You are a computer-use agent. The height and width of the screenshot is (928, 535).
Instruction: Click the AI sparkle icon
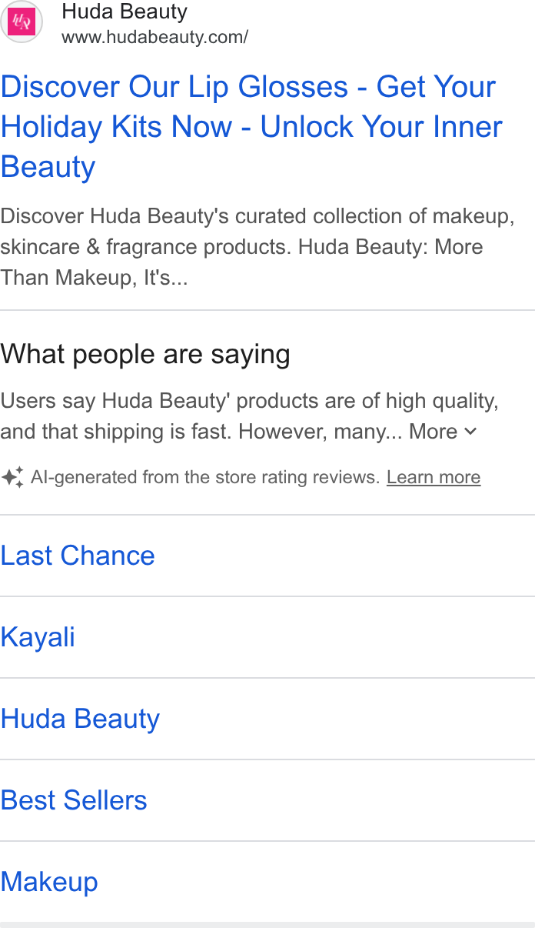pos(12,477)
